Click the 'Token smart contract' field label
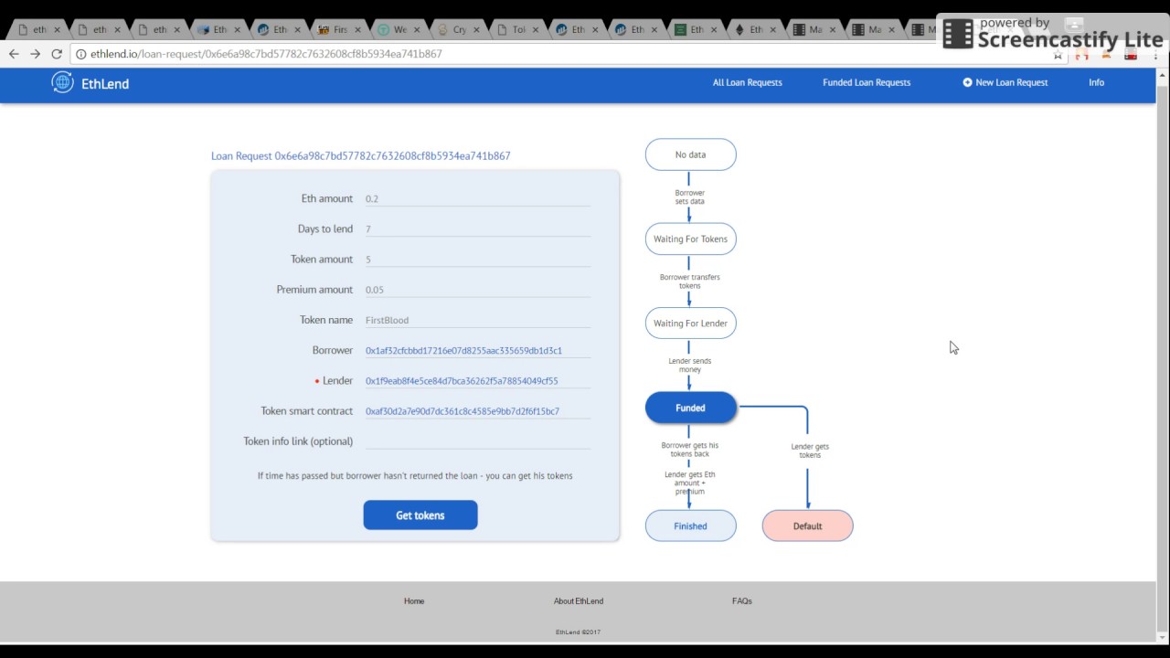The height and width of the screenshot is (658, 1170). point(307,411)
